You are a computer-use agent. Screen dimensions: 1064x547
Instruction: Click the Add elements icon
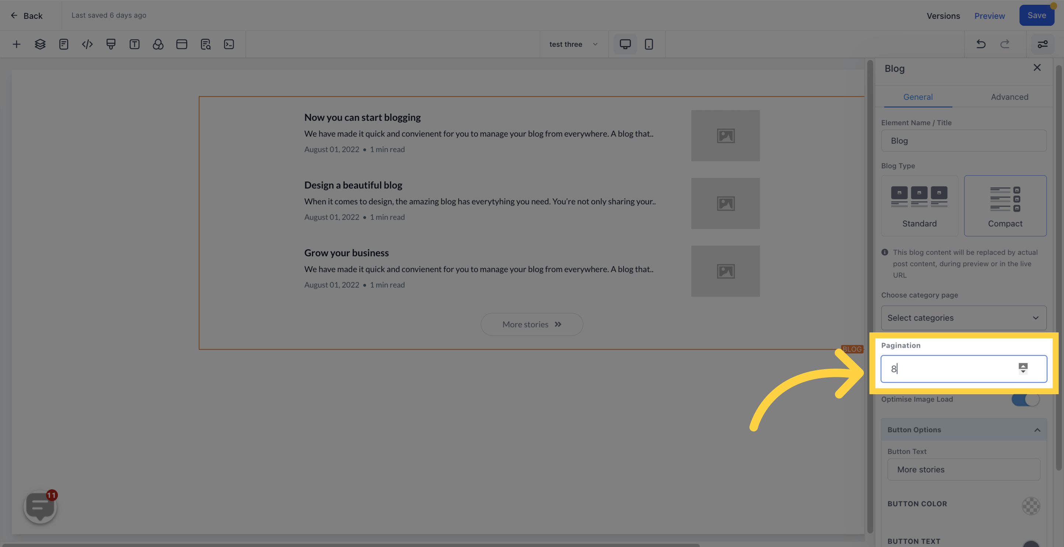point(15,44)
